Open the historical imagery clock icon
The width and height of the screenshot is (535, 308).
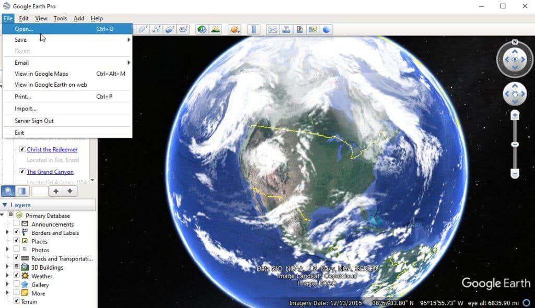click(x=202, y=29)
